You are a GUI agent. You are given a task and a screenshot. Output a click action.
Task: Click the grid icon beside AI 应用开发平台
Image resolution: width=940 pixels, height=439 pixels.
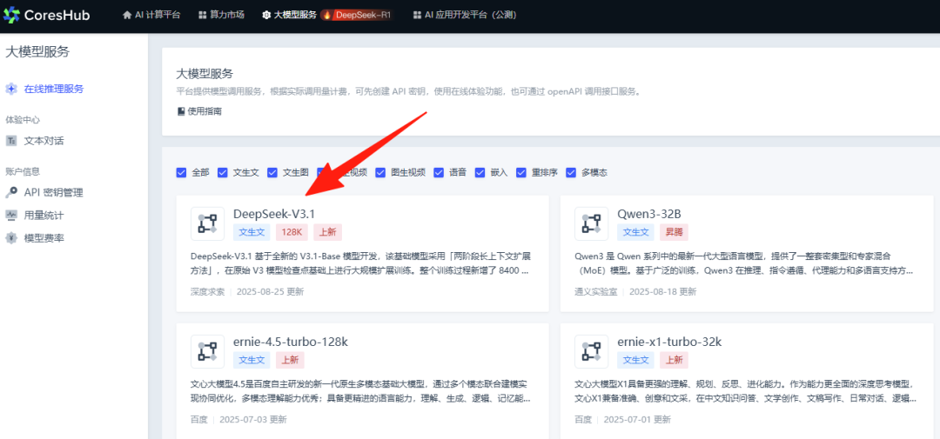[x=417, y=15]
